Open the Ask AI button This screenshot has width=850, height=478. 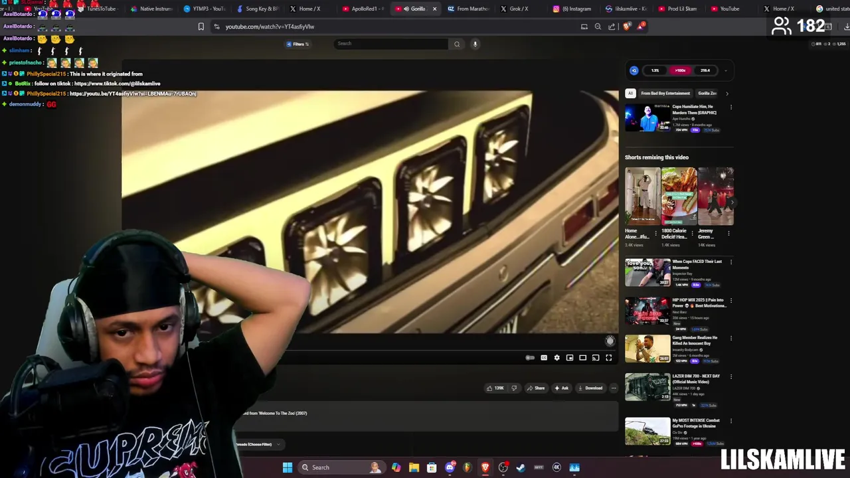click(x=562, y=388)
